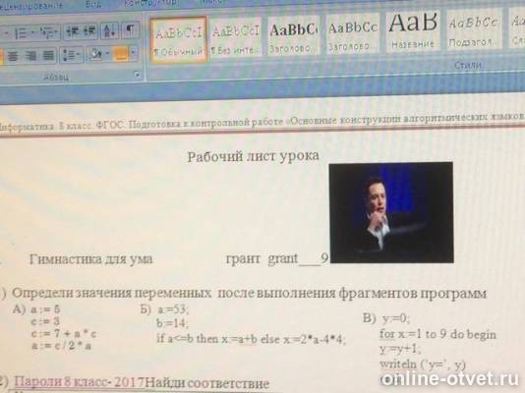The image size is (525, 393).
Task: Click the text 'Найди соответствие'
Action: coord(207,383)
